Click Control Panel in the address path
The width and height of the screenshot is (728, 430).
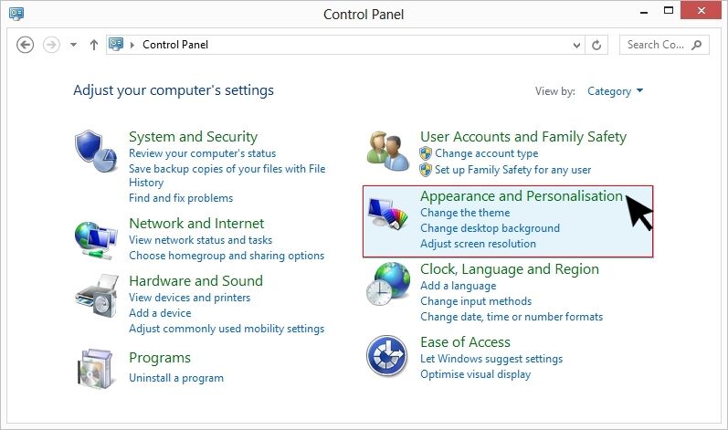coord(175,45)
